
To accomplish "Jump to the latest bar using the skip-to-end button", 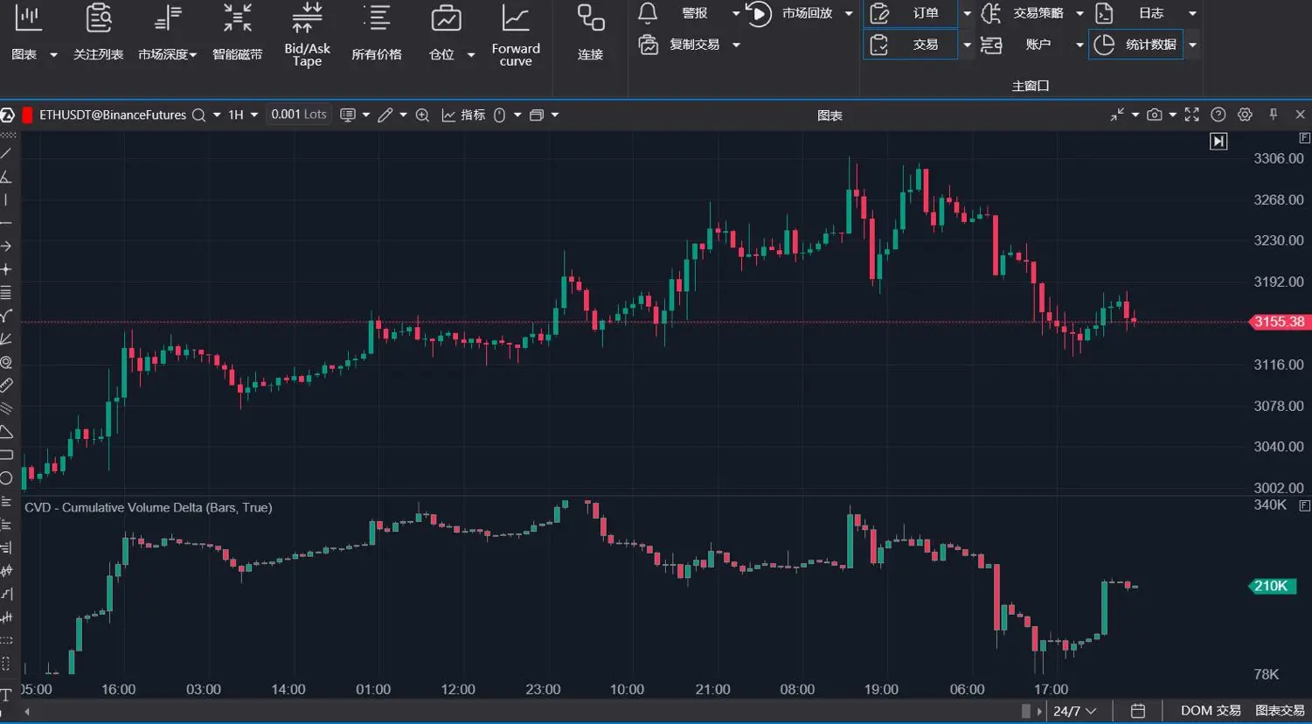I will (x=1218, y=142).
